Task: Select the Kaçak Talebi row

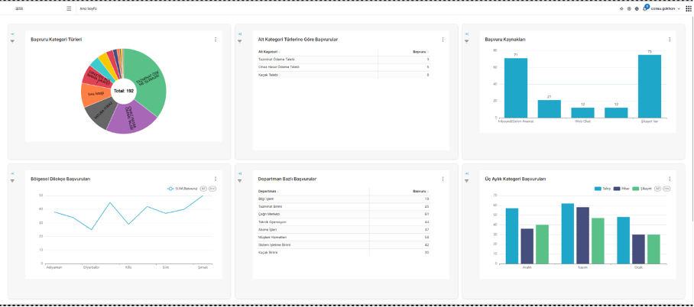Action: coord(343,75)
